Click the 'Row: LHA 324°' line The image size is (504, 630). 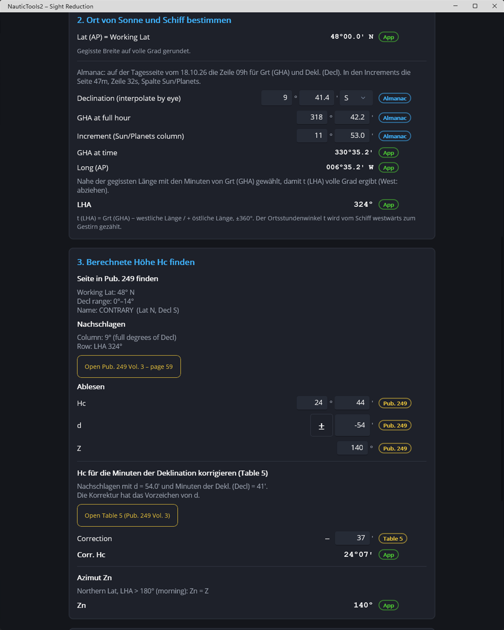pos(99,346)
